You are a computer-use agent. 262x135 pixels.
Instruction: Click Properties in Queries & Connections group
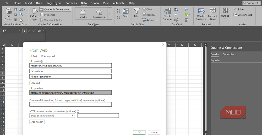pyautogui.click(x=48, y=15)
